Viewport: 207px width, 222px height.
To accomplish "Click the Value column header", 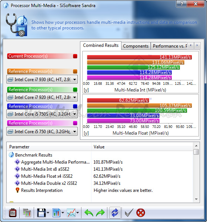I will [x=142, y=147].
